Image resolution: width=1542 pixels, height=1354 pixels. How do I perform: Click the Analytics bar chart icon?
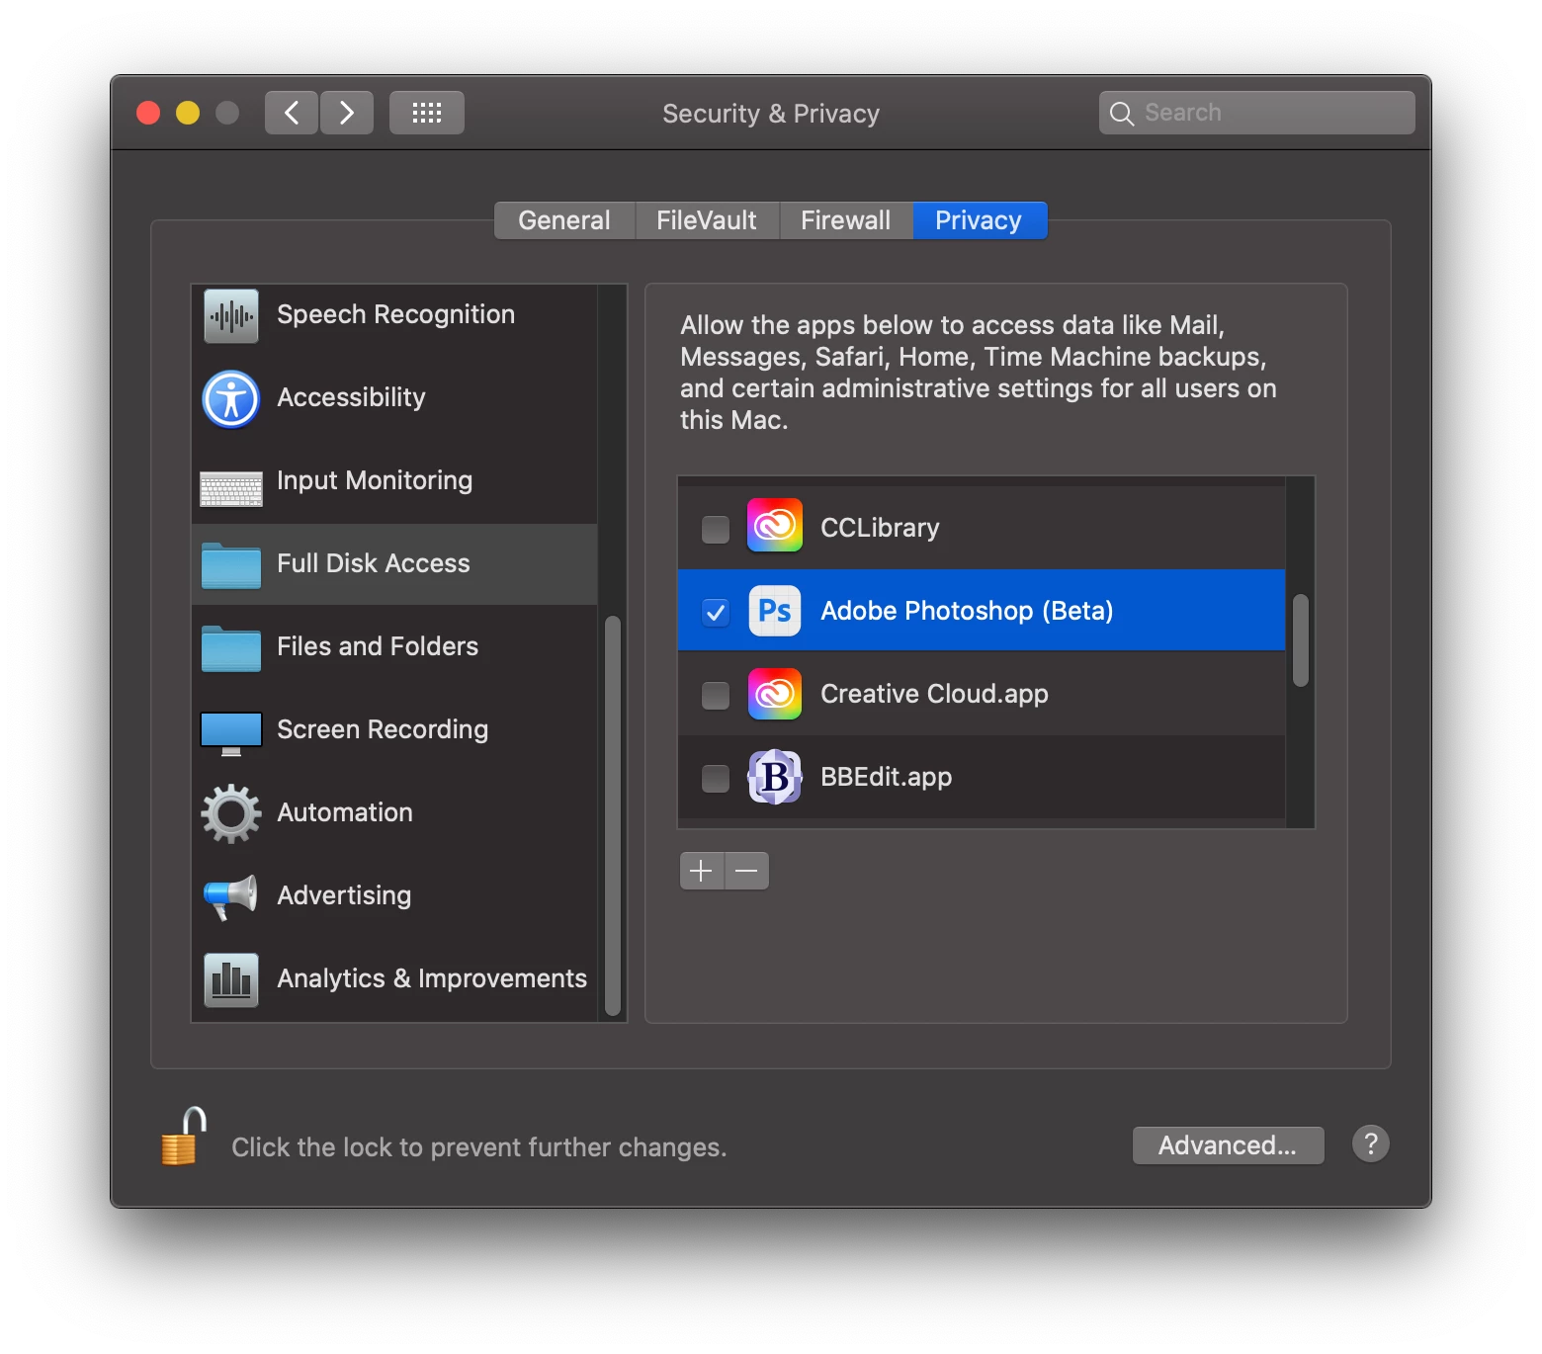[231, 979]
